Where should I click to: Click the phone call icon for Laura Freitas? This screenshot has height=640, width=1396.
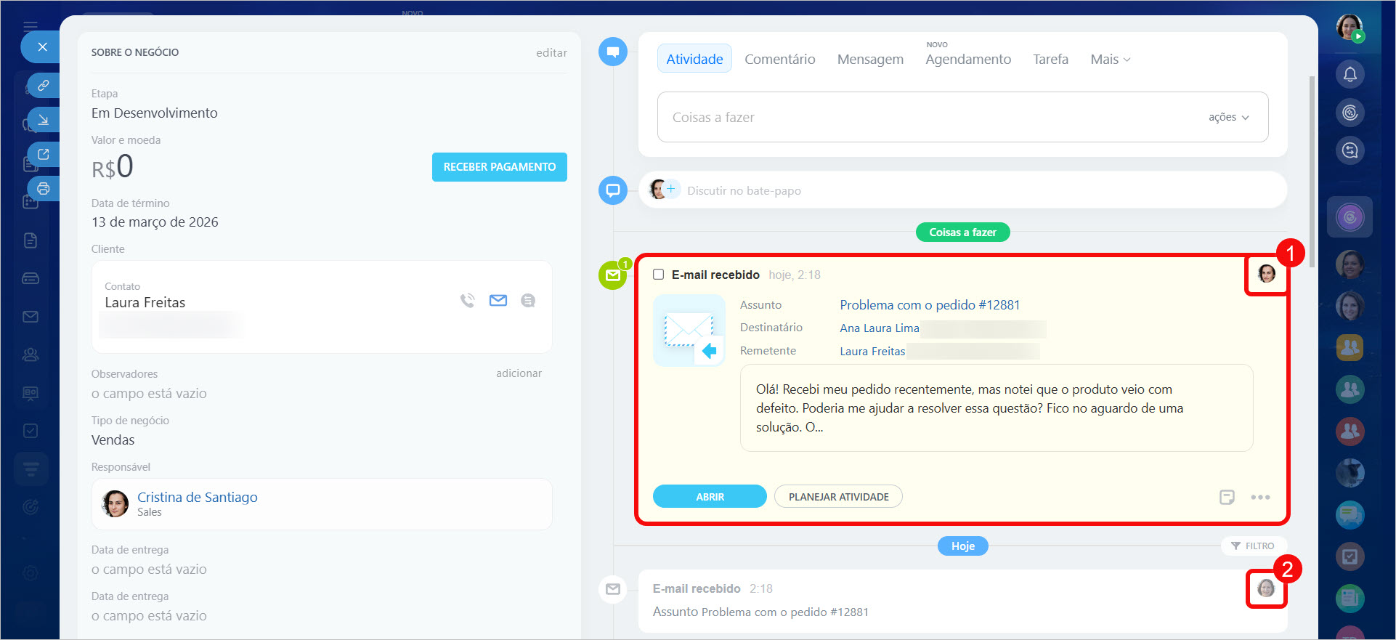[x=468, y=301]
